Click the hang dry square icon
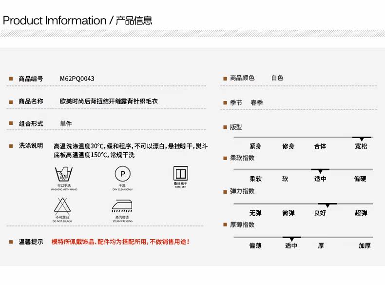Image resolution: width=385 pixels, height=285 pixels. (x=181, y=173)
